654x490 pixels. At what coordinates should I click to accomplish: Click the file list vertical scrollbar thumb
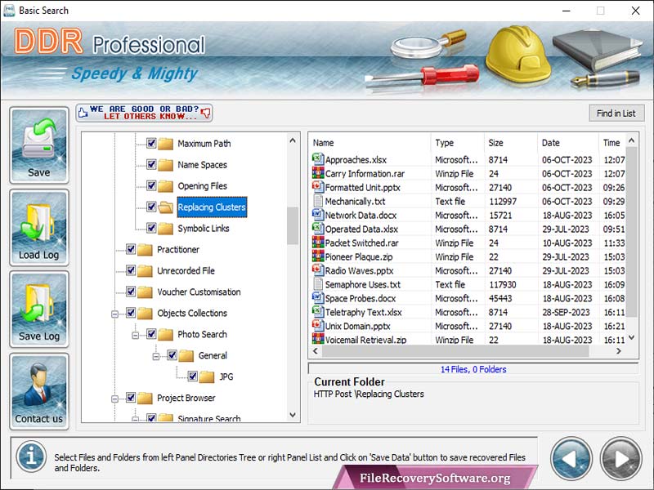pos(631,231)
